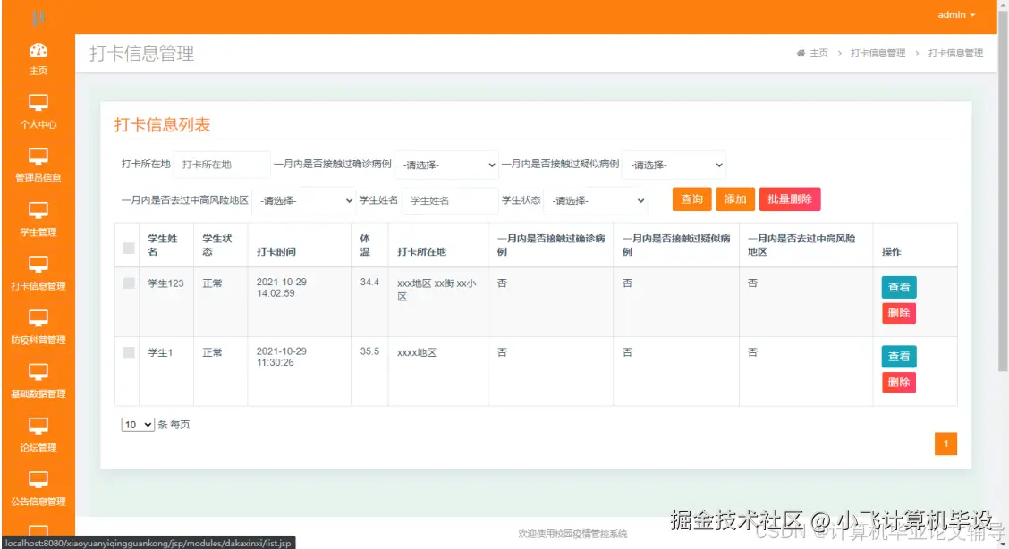Open the 学生管理 sidebar module
Screen dimensions: 1009x549
point(38,215)
